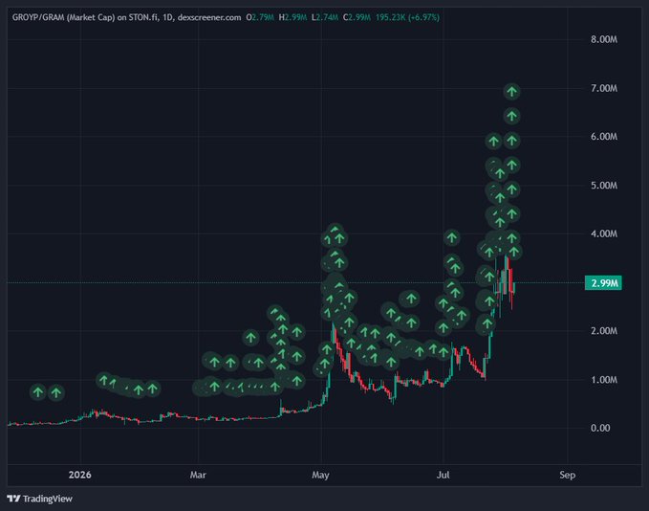Click the Jul label on the time axis
The height and width of the screenshot is (511, 649).
443,475
